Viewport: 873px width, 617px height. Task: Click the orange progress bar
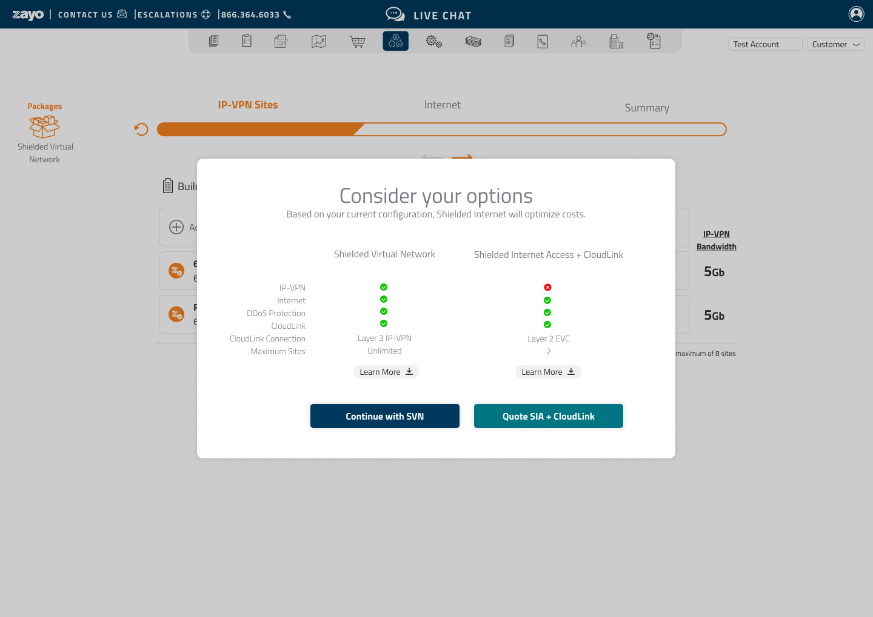click(441, 130)
